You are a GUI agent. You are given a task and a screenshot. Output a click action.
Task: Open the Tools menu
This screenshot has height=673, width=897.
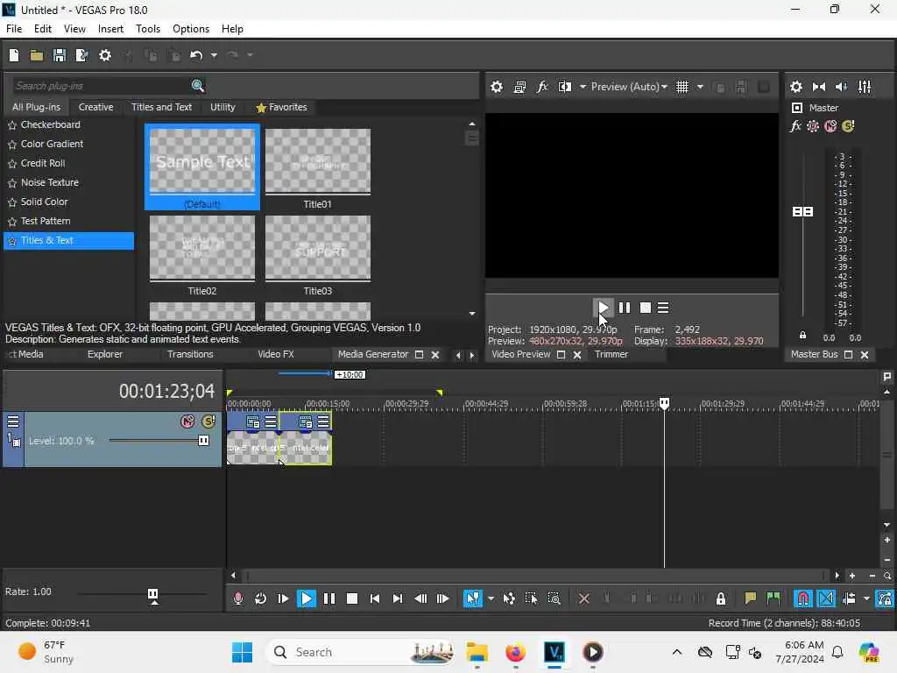coord(147,29)
